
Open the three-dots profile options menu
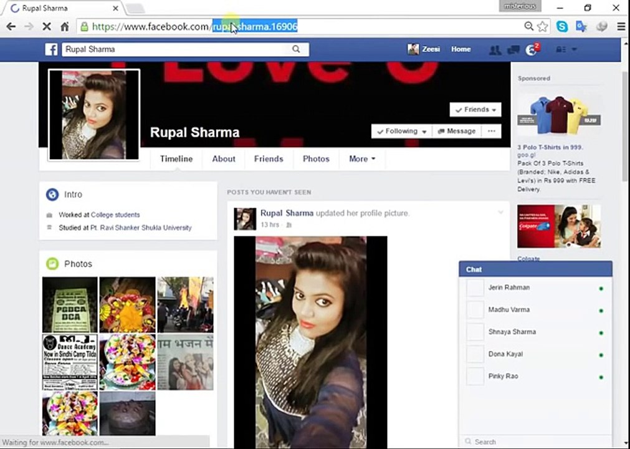tap(492, 132)
